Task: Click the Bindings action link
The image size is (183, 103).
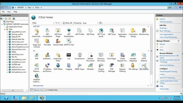Action: coord(164,28)
